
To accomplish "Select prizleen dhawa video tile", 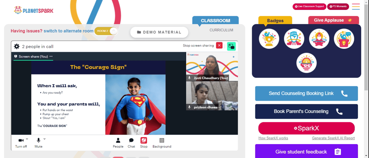I will (212, 96).
